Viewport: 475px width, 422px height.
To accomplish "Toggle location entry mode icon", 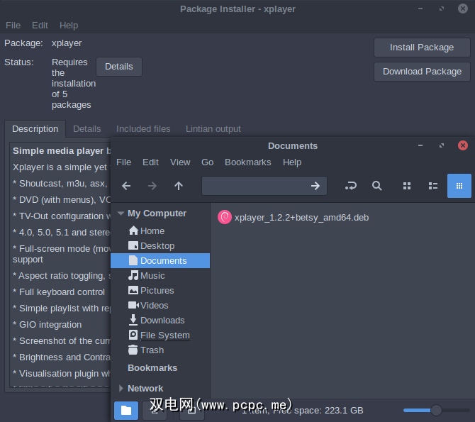I will [x=351, y=186].
